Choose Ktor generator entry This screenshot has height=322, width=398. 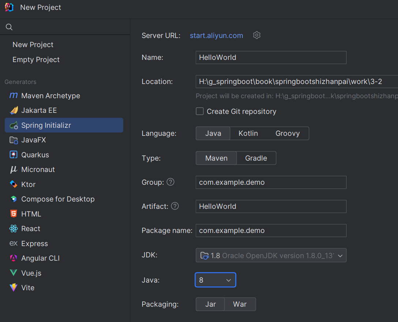coord(64,184)
